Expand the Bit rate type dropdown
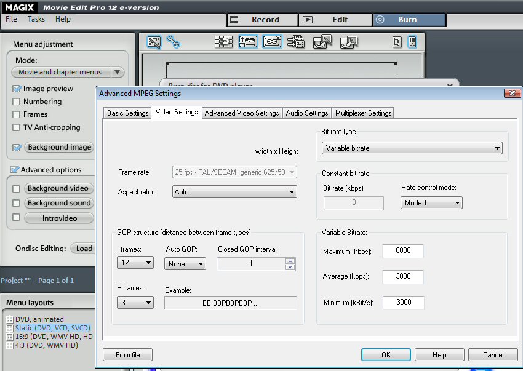This screenshot has height=371, width=523. (412, 148)
